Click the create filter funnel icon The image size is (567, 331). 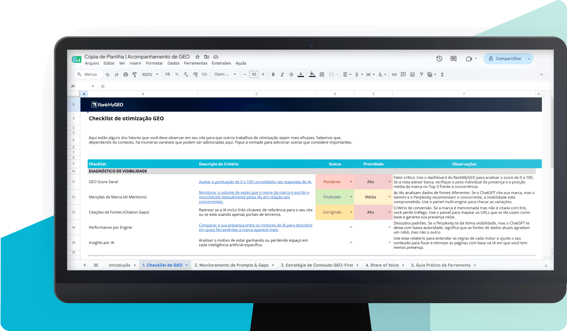click(x=421, y=74)
